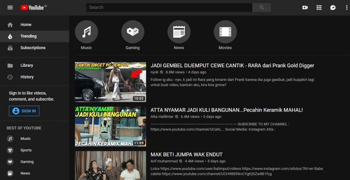350x180 pixels.
Task: Click the round Music category icon
Action: pos(86,32)
